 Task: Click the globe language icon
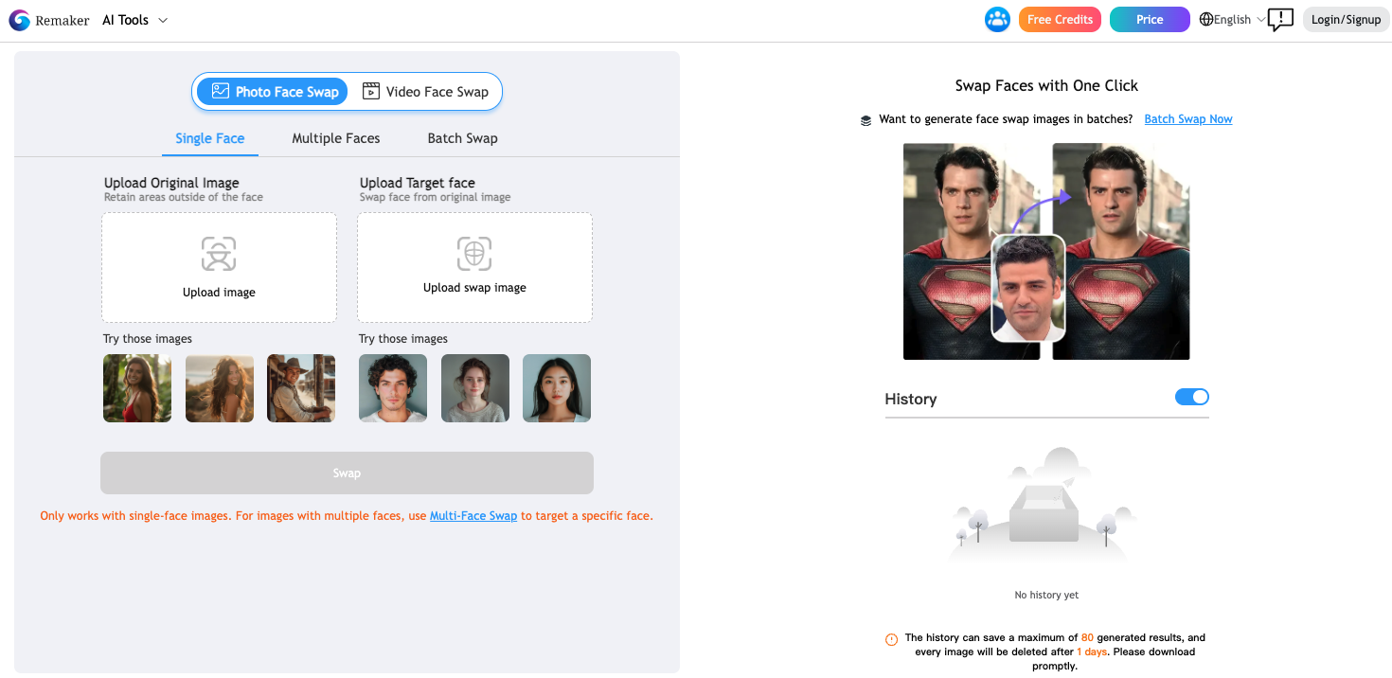click(1205, 19)
